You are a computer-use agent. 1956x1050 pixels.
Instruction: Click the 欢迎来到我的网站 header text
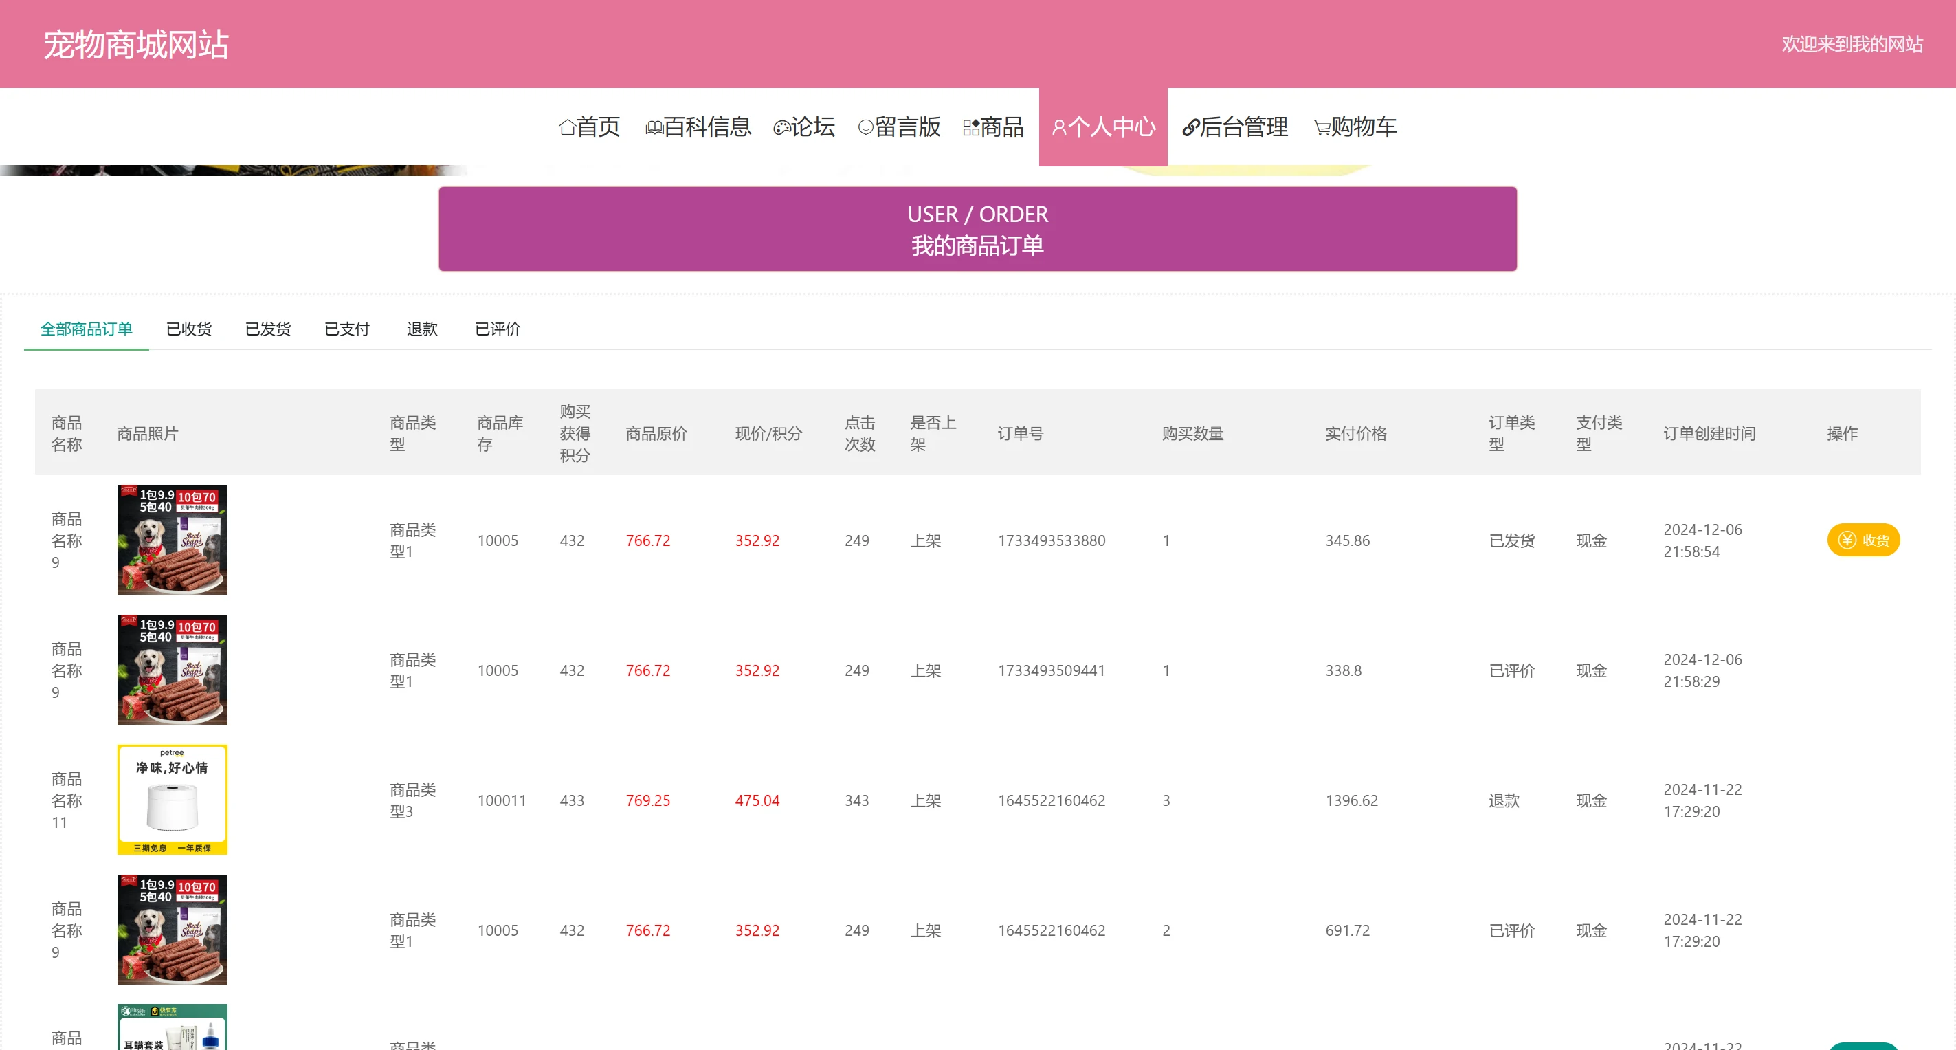pyautogui.click(x=1852, y=44)
